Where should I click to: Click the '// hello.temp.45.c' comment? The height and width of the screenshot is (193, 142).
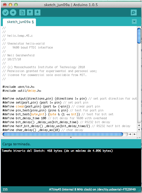tap(17, 36)
